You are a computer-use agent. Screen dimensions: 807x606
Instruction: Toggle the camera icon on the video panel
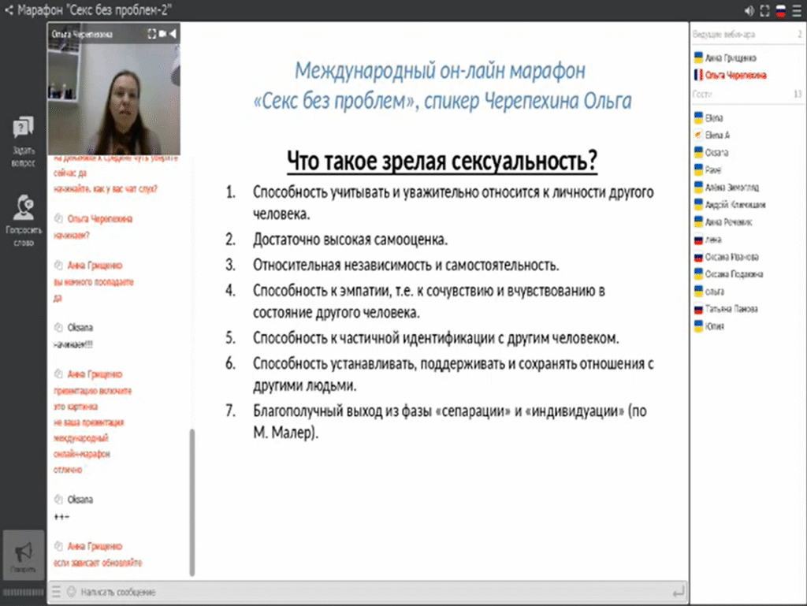click(x=162, y=34)
